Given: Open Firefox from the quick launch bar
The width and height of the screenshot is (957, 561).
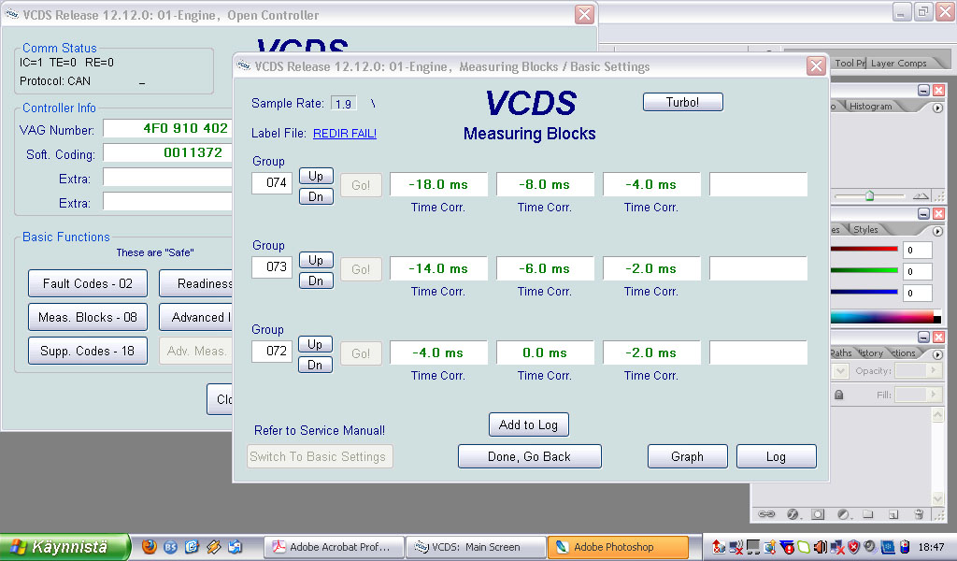Looking at the screenshot, I should 150,547.
